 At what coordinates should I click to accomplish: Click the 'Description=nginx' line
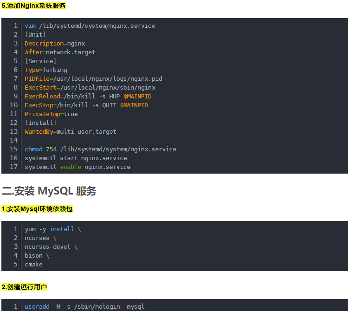click(55, 44)
